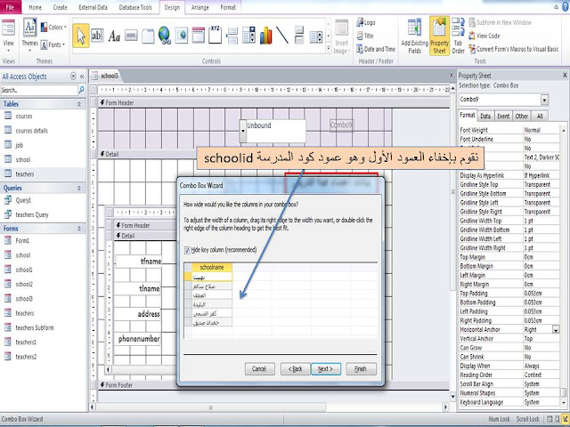Open the File tab
570x427 pixels.
[x=10, y=7]
